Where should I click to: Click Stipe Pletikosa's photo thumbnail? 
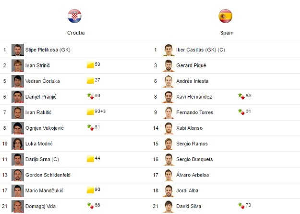[x=18, y=50]
